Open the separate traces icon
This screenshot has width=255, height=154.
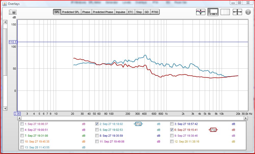click(x=200, y=12)
